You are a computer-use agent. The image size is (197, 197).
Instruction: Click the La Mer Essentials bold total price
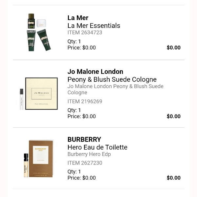pyautogui.click(x=173, y=48)
